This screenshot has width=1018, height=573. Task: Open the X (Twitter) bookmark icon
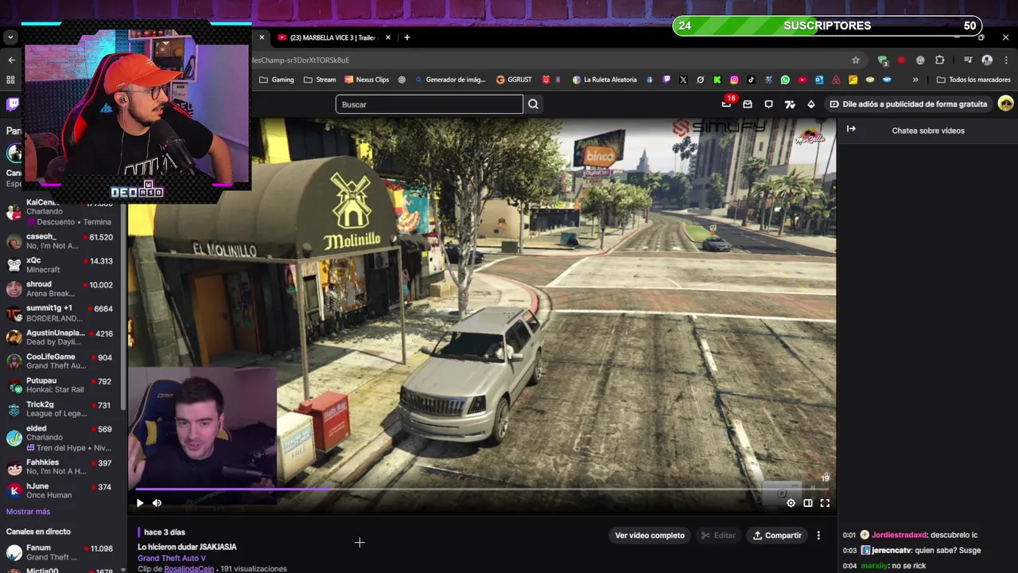[x=683, y=80]
